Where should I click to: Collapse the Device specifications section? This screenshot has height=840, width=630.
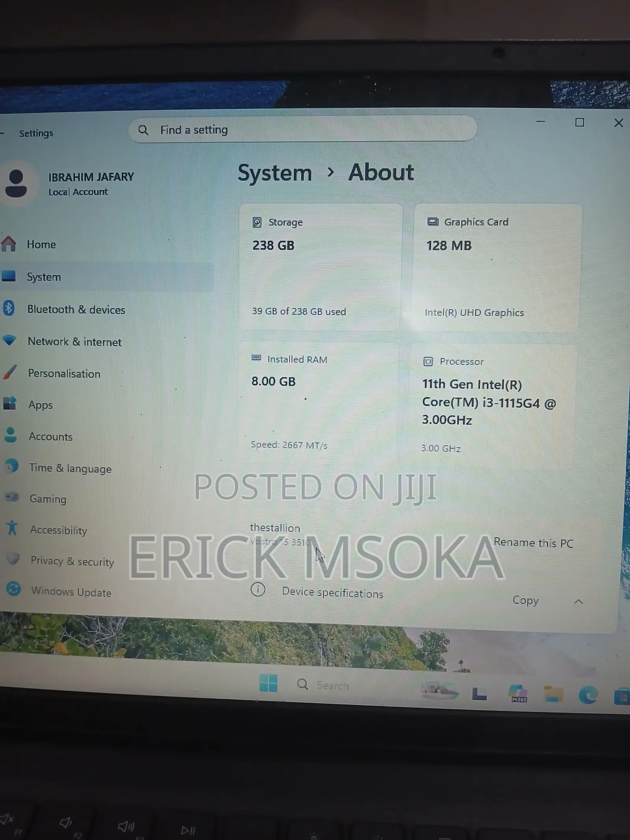pos(578,601)
